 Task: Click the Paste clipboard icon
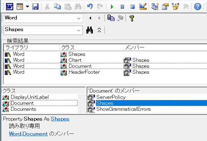click(68, 6)
